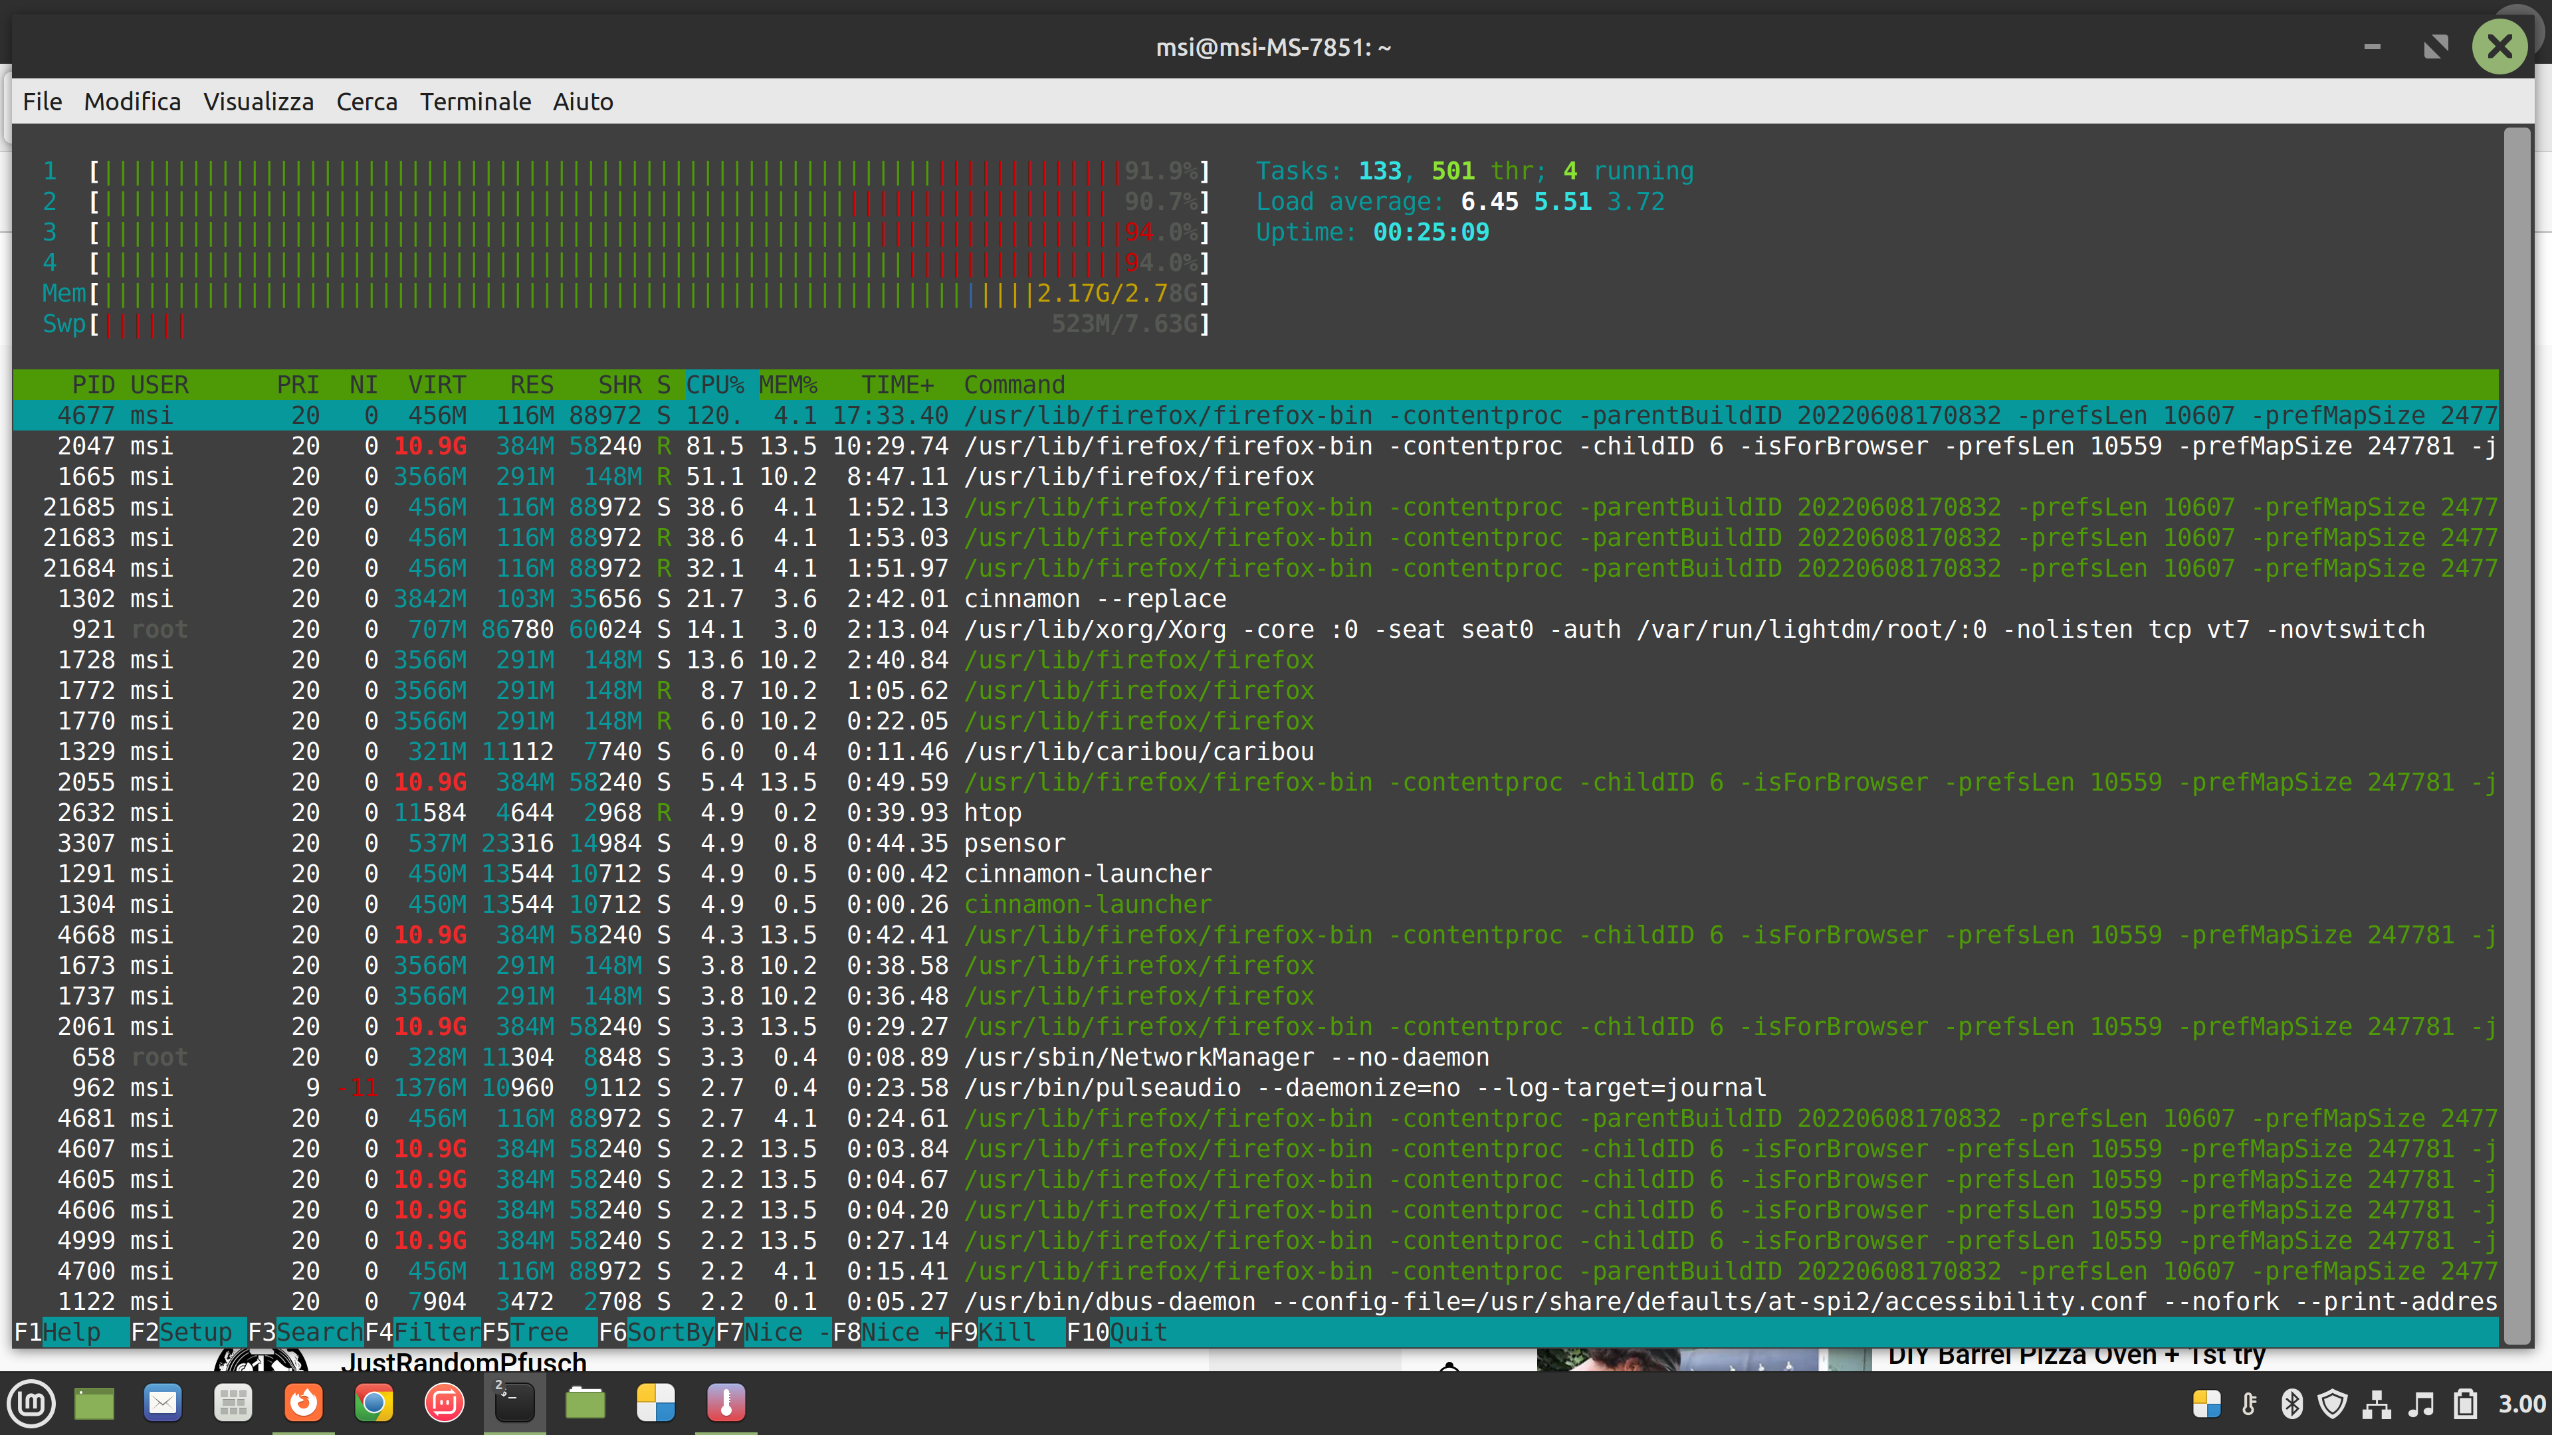Click the mail client launcher icon
The width and height of the screenshot is (2552, 1435).
coord(162,1403)
